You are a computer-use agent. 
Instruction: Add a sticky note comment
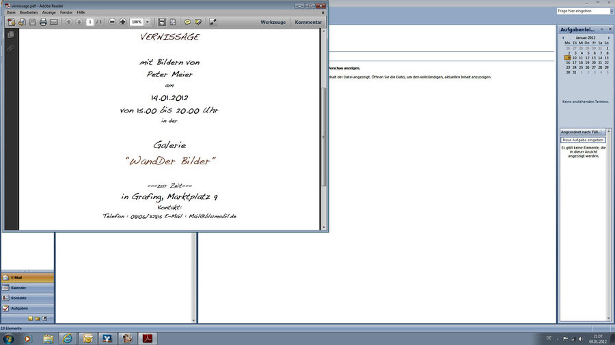[x=188, y=22]
